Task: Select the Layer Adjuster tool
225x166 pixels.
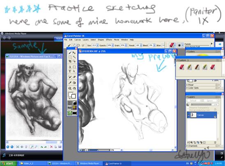Action: pyautogui.click(x=74, y=53)
